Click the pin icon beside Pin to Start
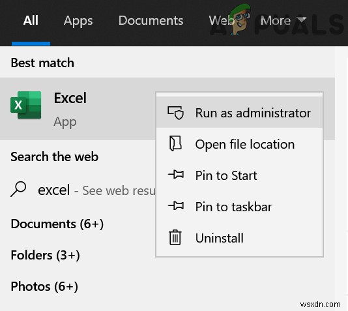This screenshot has height=311, width=348. 176,175
